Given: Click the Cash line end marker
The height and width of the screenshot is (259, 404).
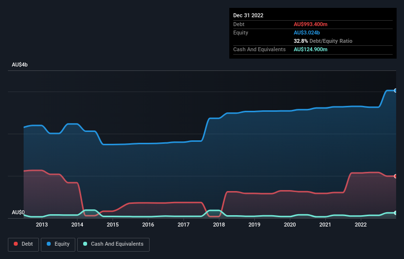Looking at the screenshot, I should pos(396,213).
